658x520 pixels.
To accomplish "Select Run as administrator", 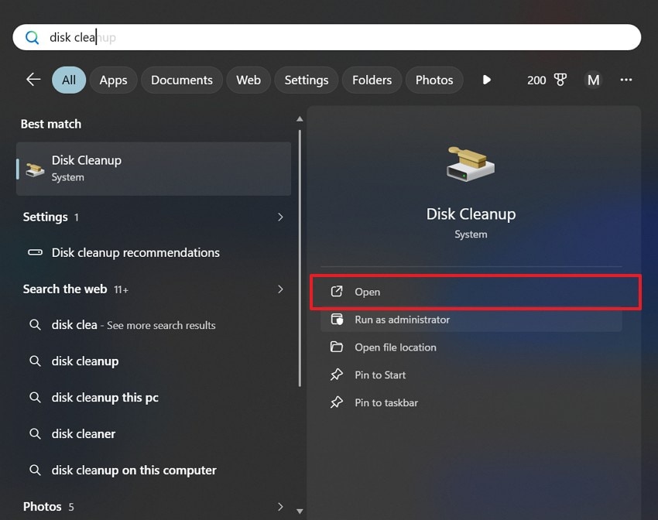I will 403,320.
